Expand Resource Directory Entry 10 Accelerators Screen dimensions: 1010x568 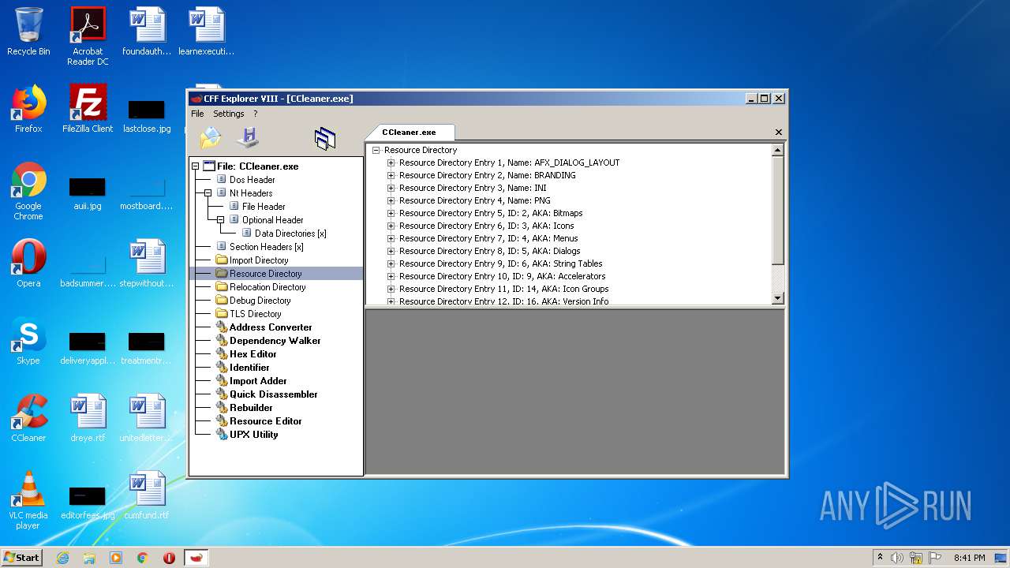tap(391, 276)
